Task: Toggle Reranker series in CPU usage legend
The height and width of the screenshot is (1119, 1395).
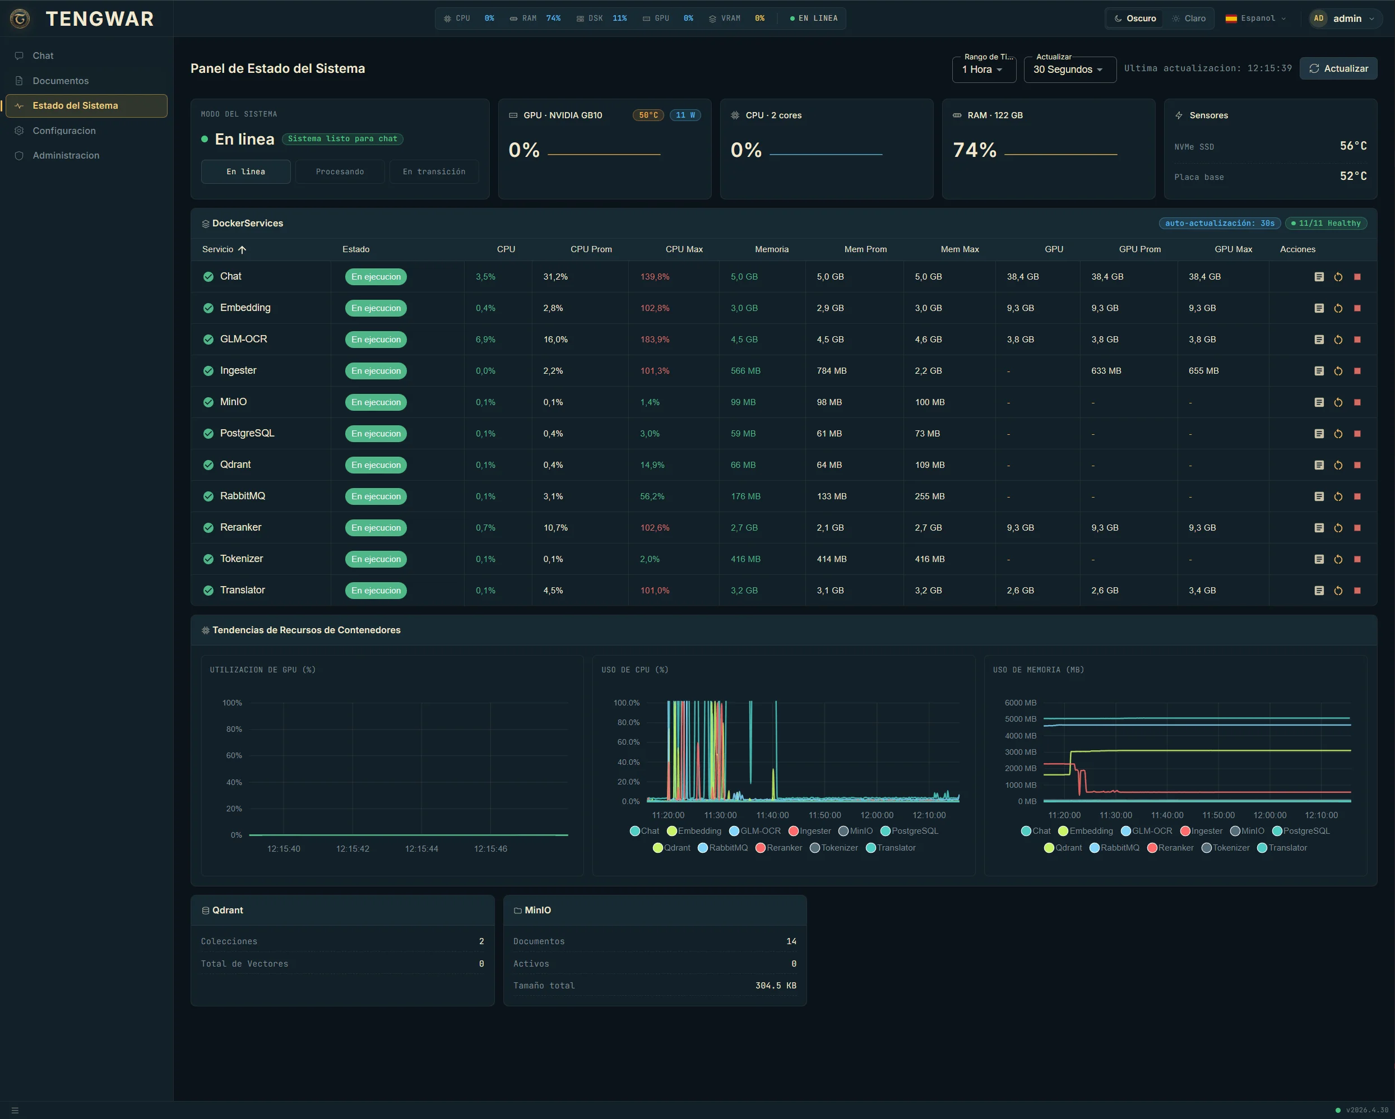Action: pos(778,848)
